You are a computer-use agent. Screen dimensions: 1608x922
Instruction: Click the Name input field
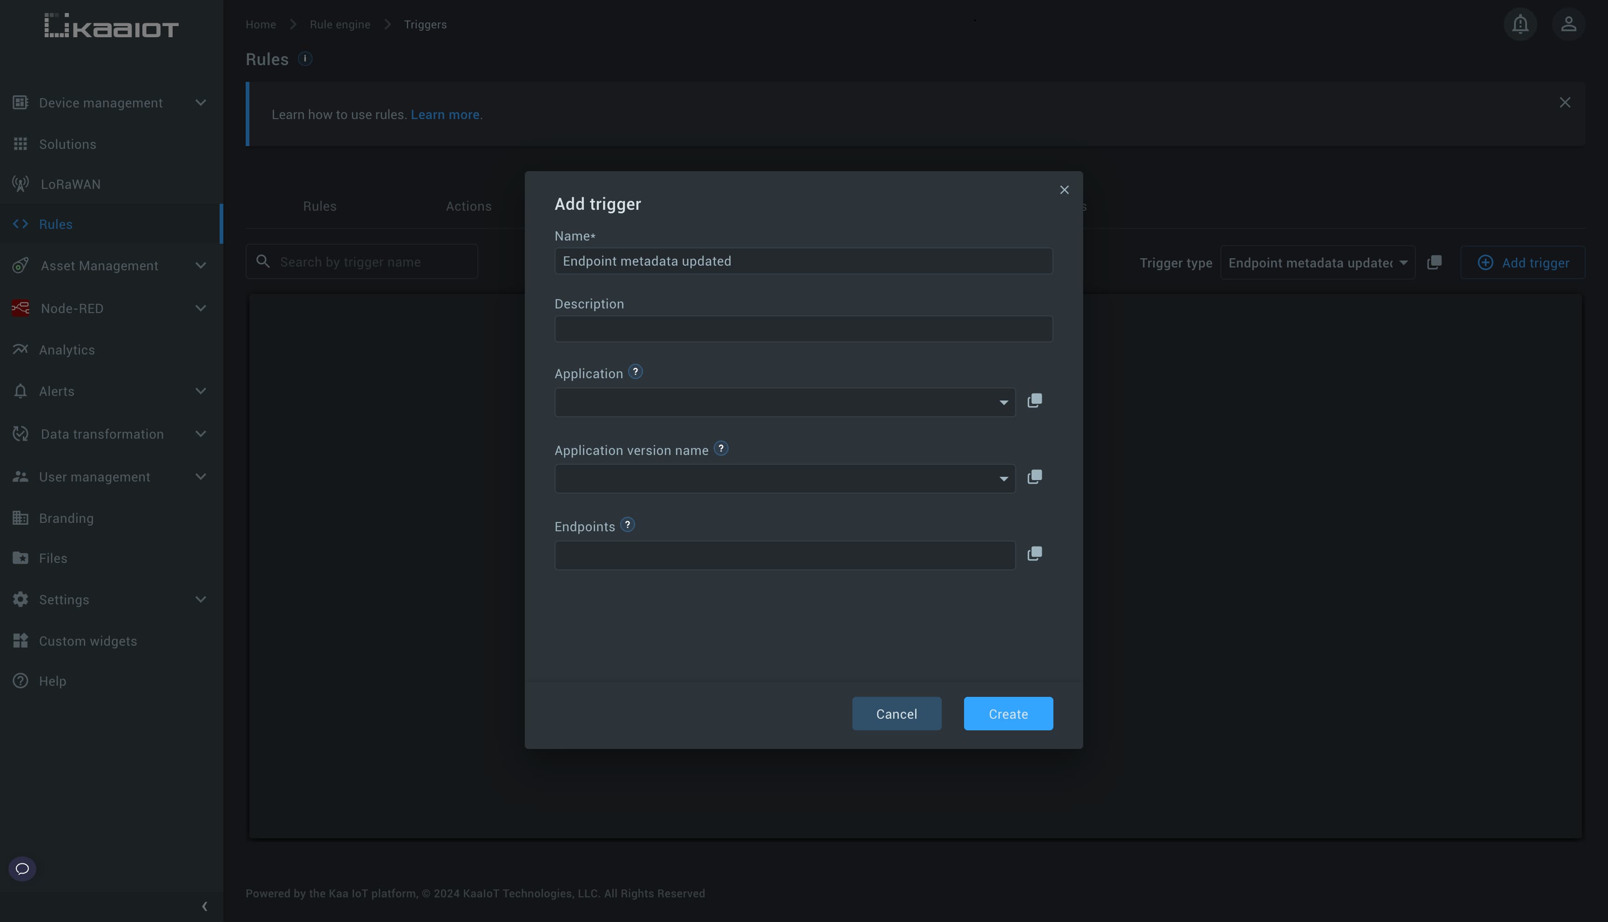803,260
